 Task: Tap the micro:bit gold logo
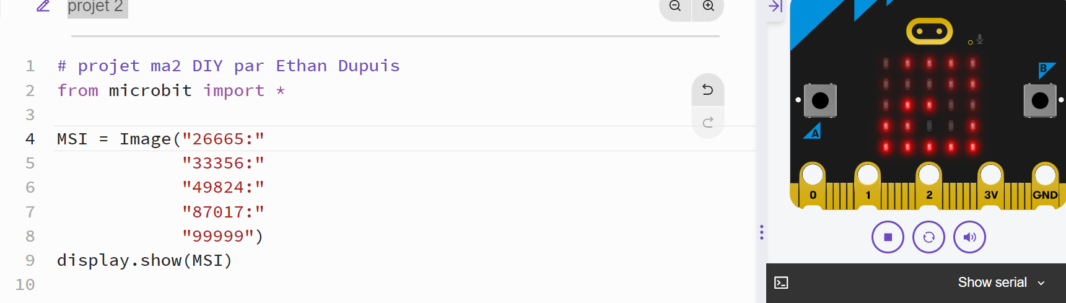929,31
